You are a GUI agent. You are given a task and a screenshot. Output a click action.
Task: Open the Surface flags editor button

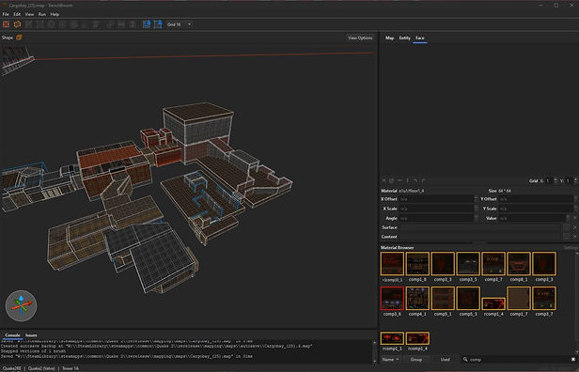pos(567,227)
